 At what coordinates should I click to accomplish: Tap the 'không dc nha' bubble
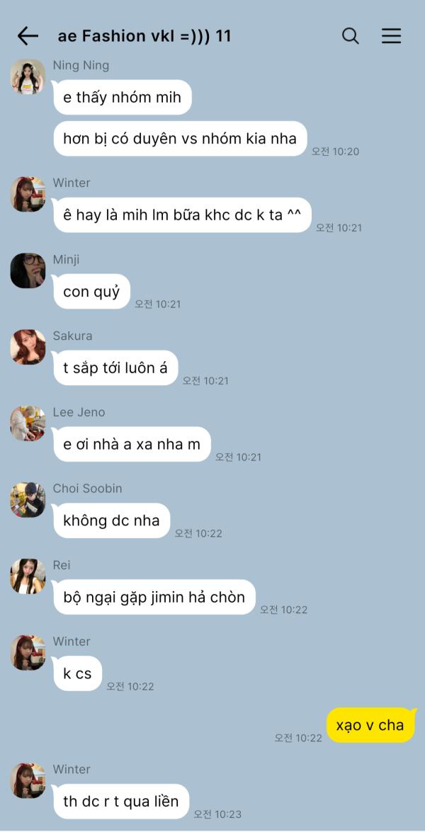[111, 520]
